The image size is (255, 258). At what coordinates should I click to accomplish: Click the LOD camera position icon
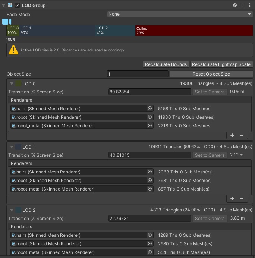7,22
